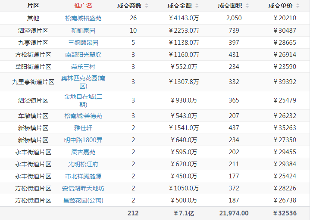Click the 九亭镇片区 cell
Image resolution: width=310 pixels, height=221 pixels.
[33, 43]
